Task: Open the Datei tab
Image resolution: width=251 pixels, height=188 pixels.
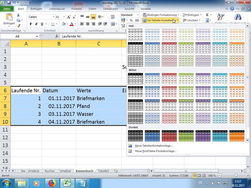Action: 7,9
